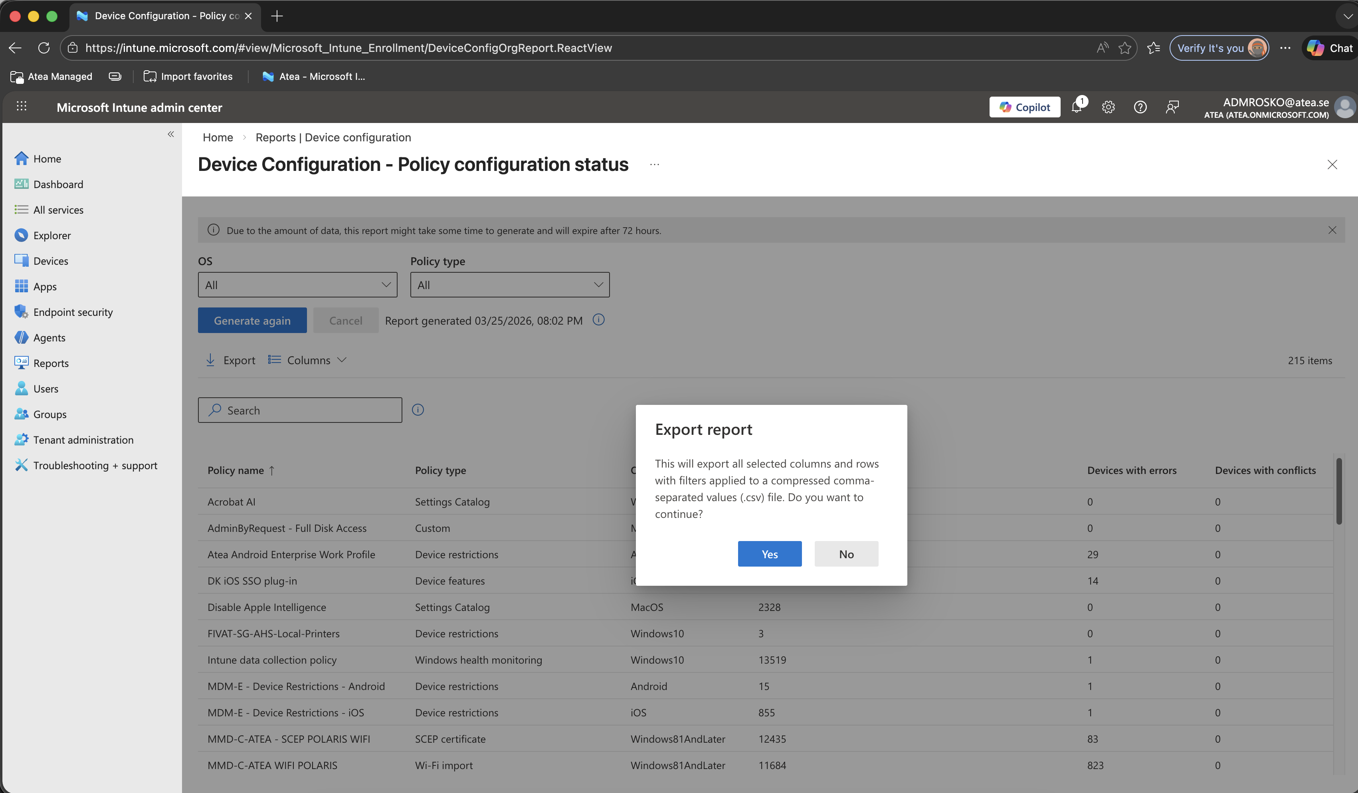This screenshot has width=1358, height=793.
Task: Open the Policy type dropdown
Action: pos(509,285)
